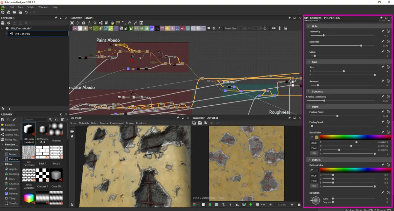The height and width of the screenshot is (211, 394).
Task: Open graph search magnifier icon
Action: pos(95,23)
